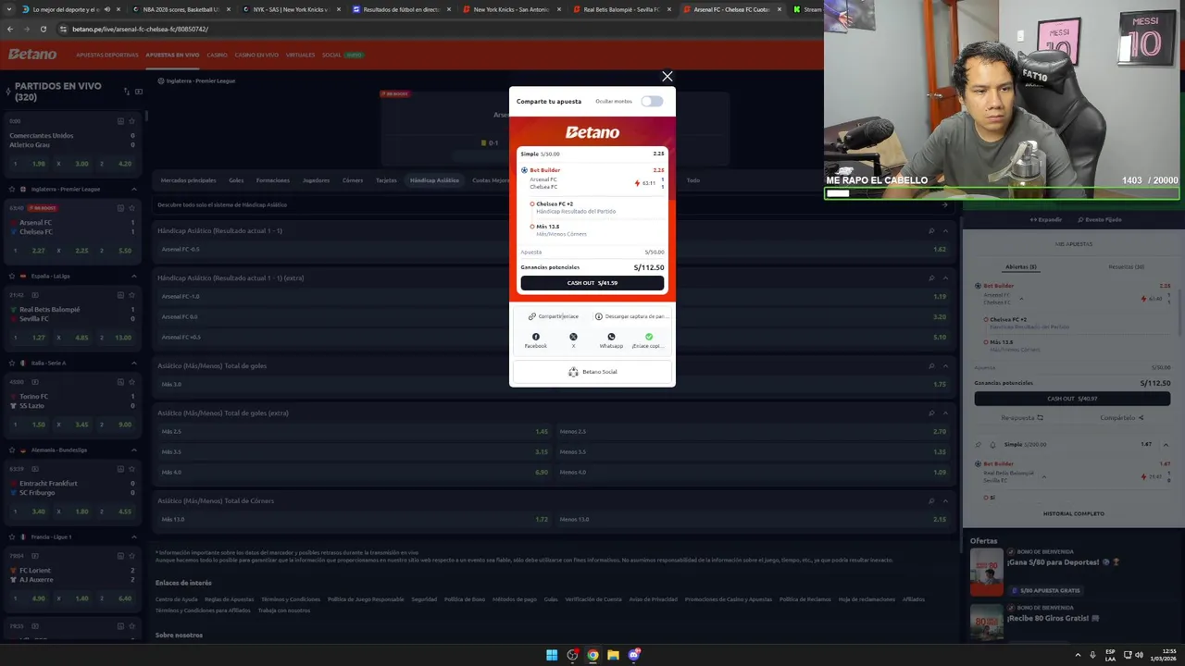Collapse the Inglaterra - Premier League section
The height and width of the screenshot is (666, 1185).
134,189
